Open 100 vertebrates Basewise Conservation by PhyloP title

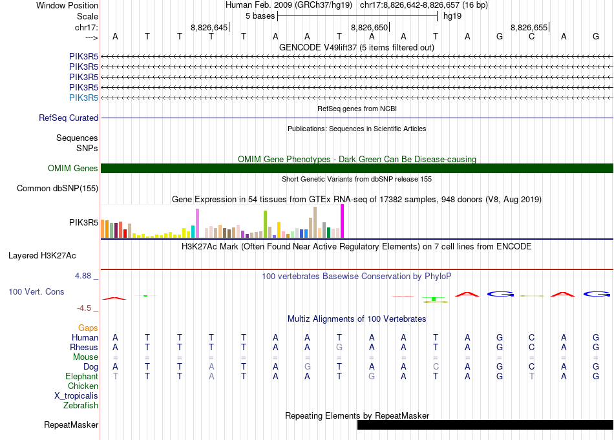(357, 277)
